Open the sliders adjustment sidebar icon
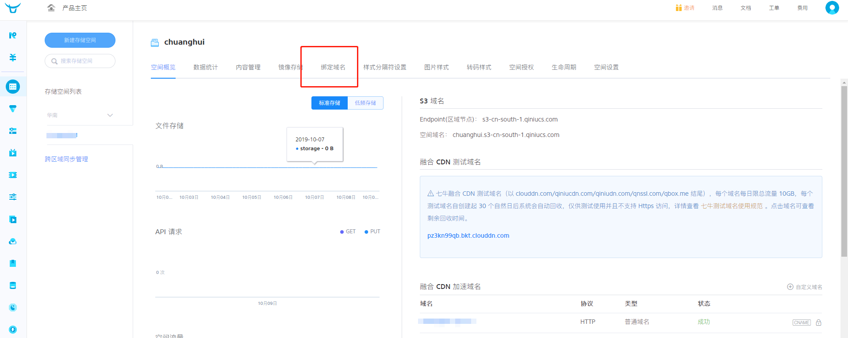Screen dimensions: 848x338 click(13, 197)
